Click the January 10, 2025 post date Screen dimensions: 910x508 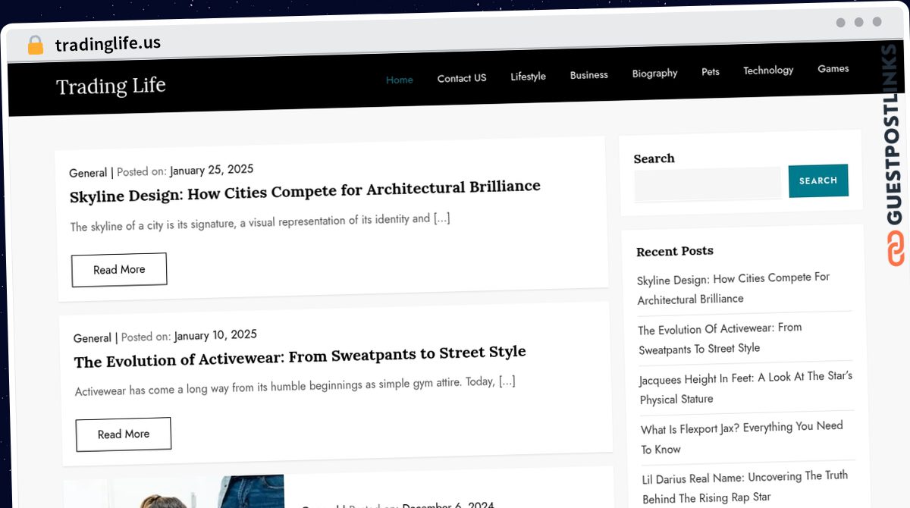pyautogui.click(x=215, y=335)
